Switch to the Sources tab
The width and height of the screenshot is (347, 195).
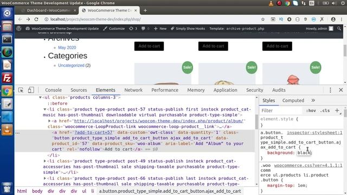pyautogui.click(x=79, y=90)
